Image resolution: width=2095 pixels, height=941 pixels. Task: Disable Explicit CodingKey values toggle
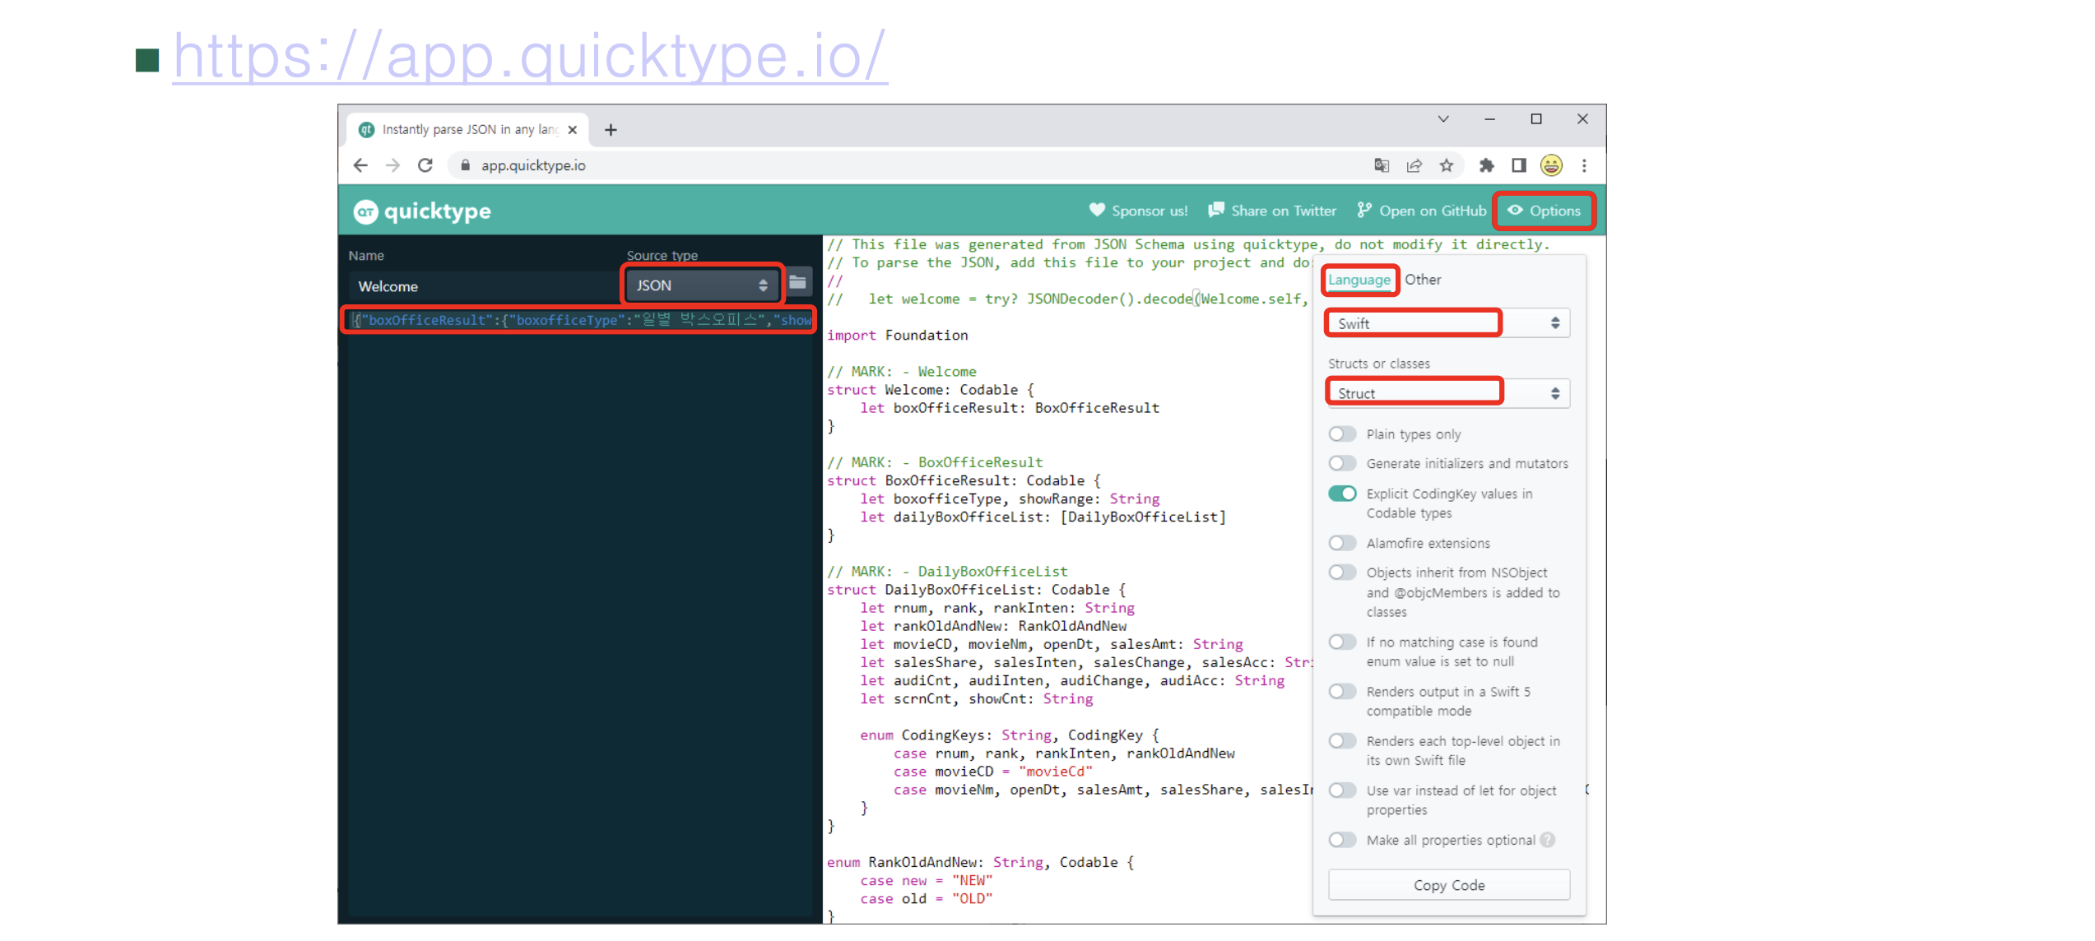[1342, 494]
